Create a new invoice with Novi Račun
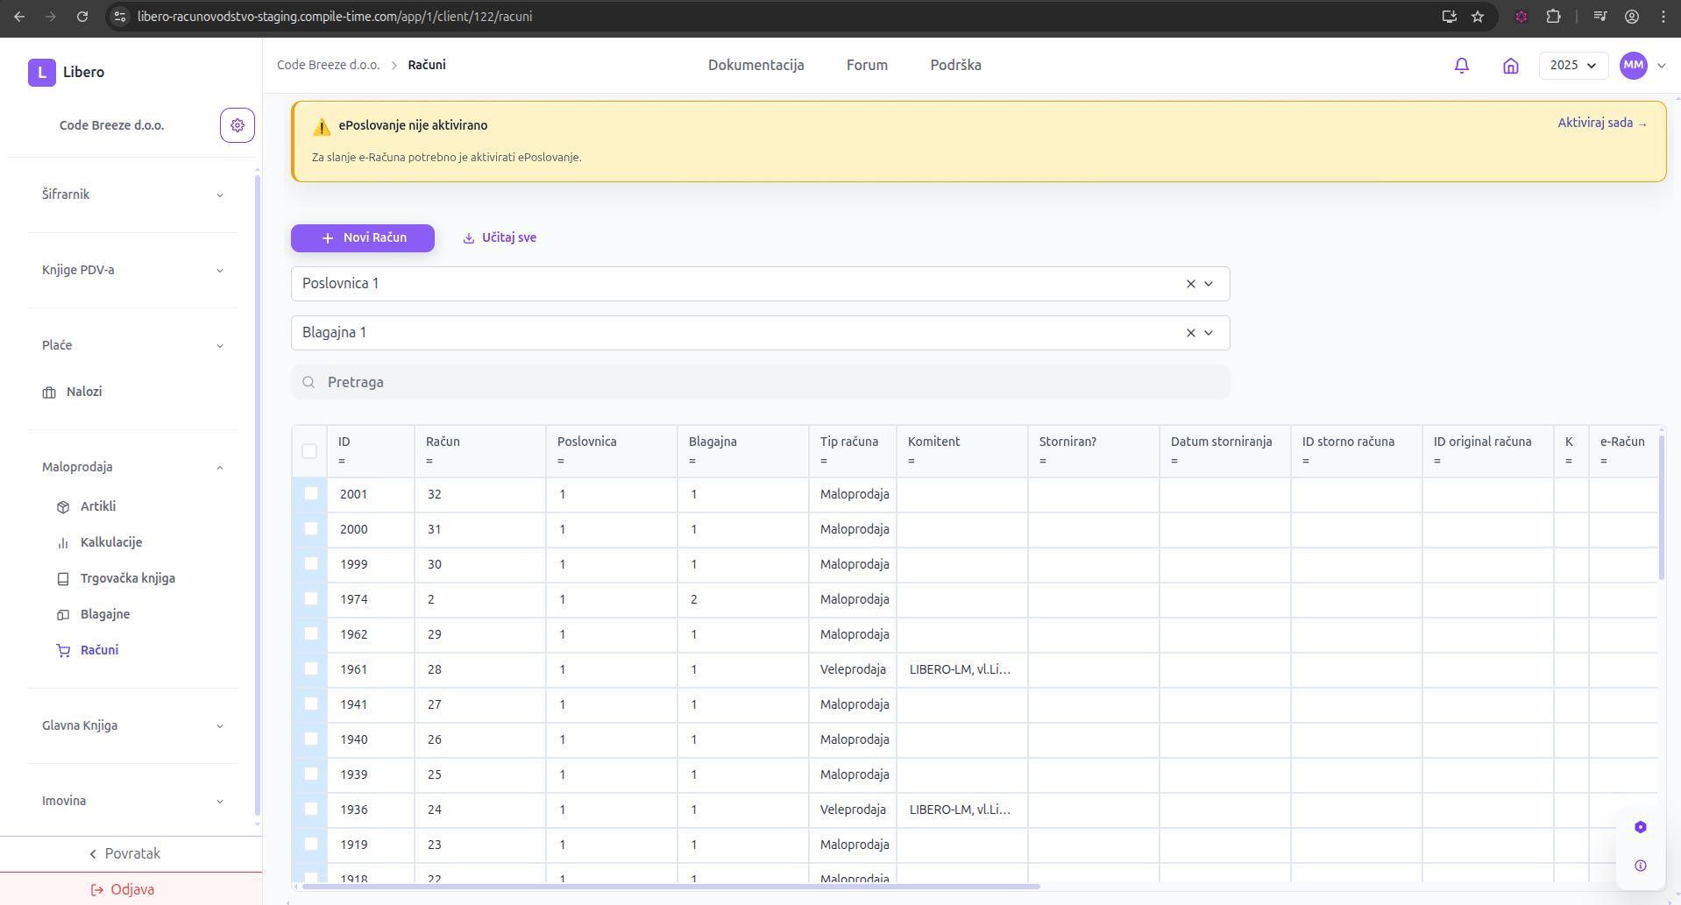 pos(363,238)
